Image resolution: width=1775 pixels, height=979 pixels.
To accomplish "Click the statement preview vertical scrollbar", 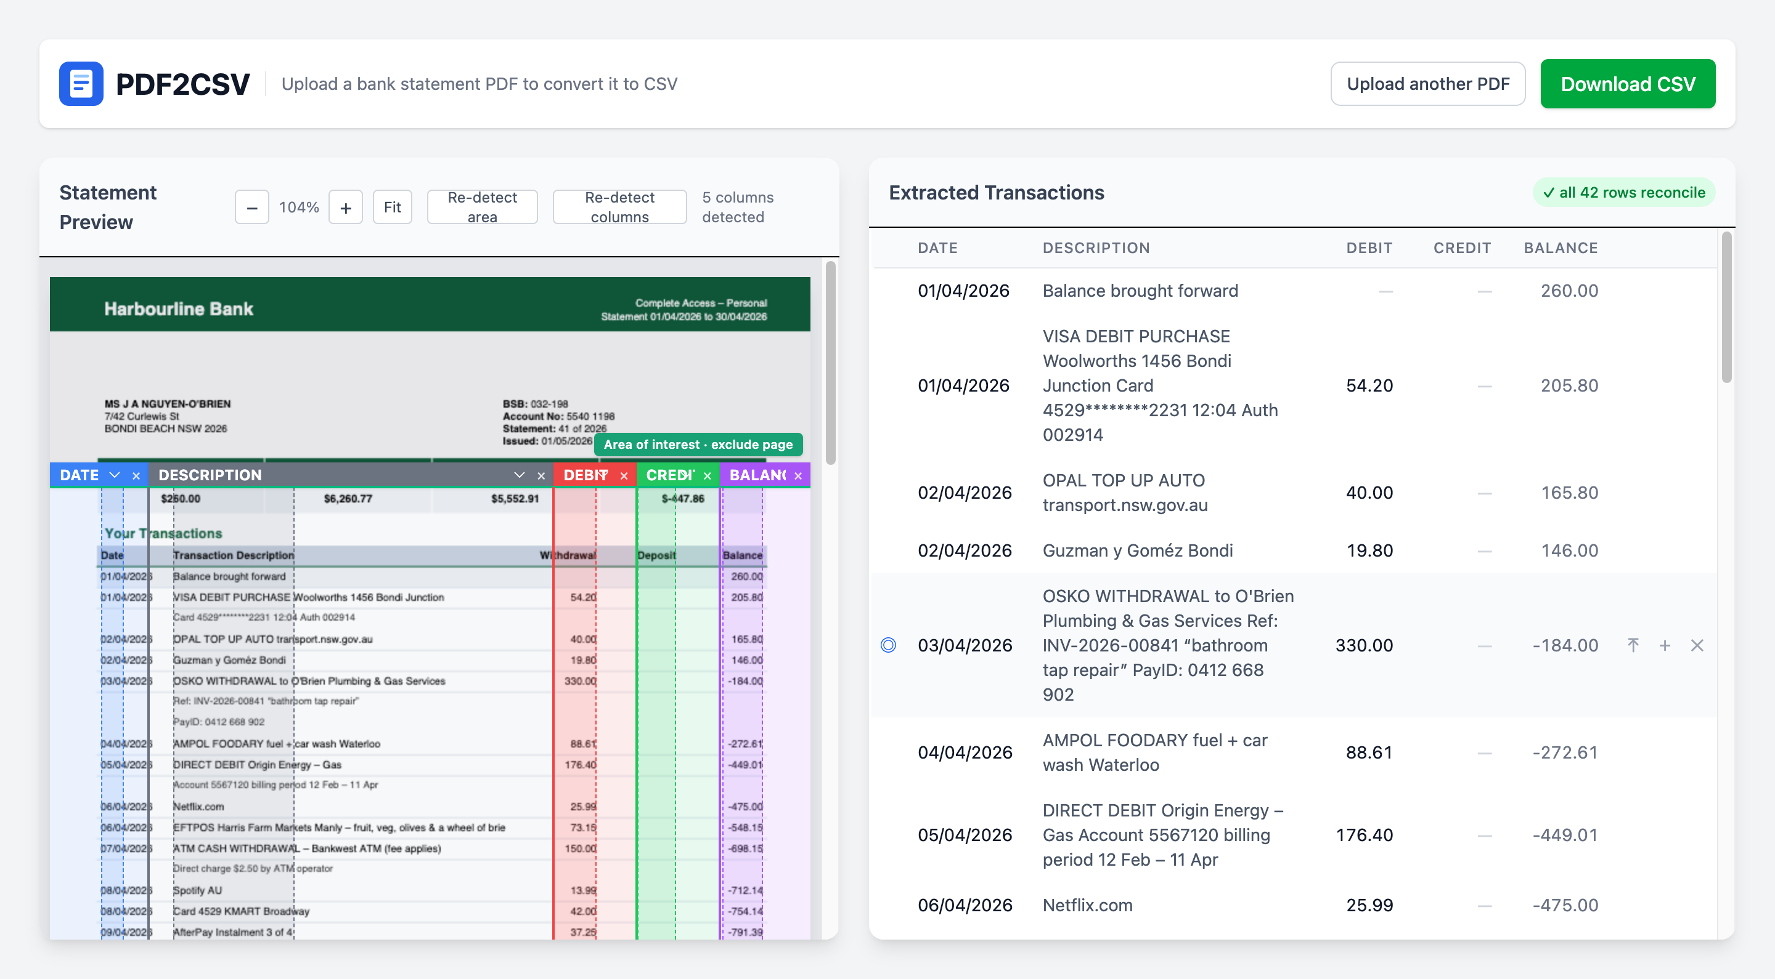I will (x=830, y=363).
